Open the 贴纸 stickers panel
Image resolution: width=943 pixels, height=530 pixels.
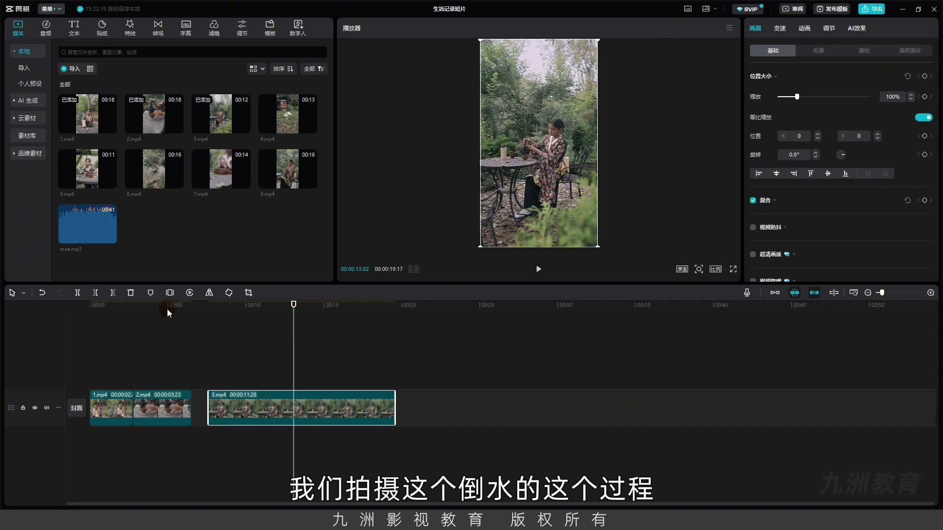tap(102, 28)
